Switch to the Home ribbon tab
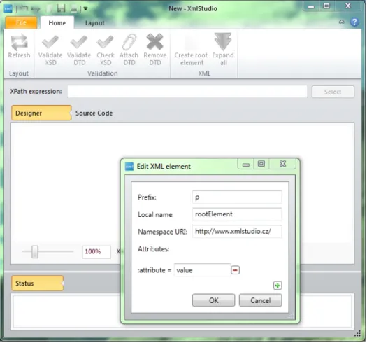The image size is (367, 343). (57, 23)
